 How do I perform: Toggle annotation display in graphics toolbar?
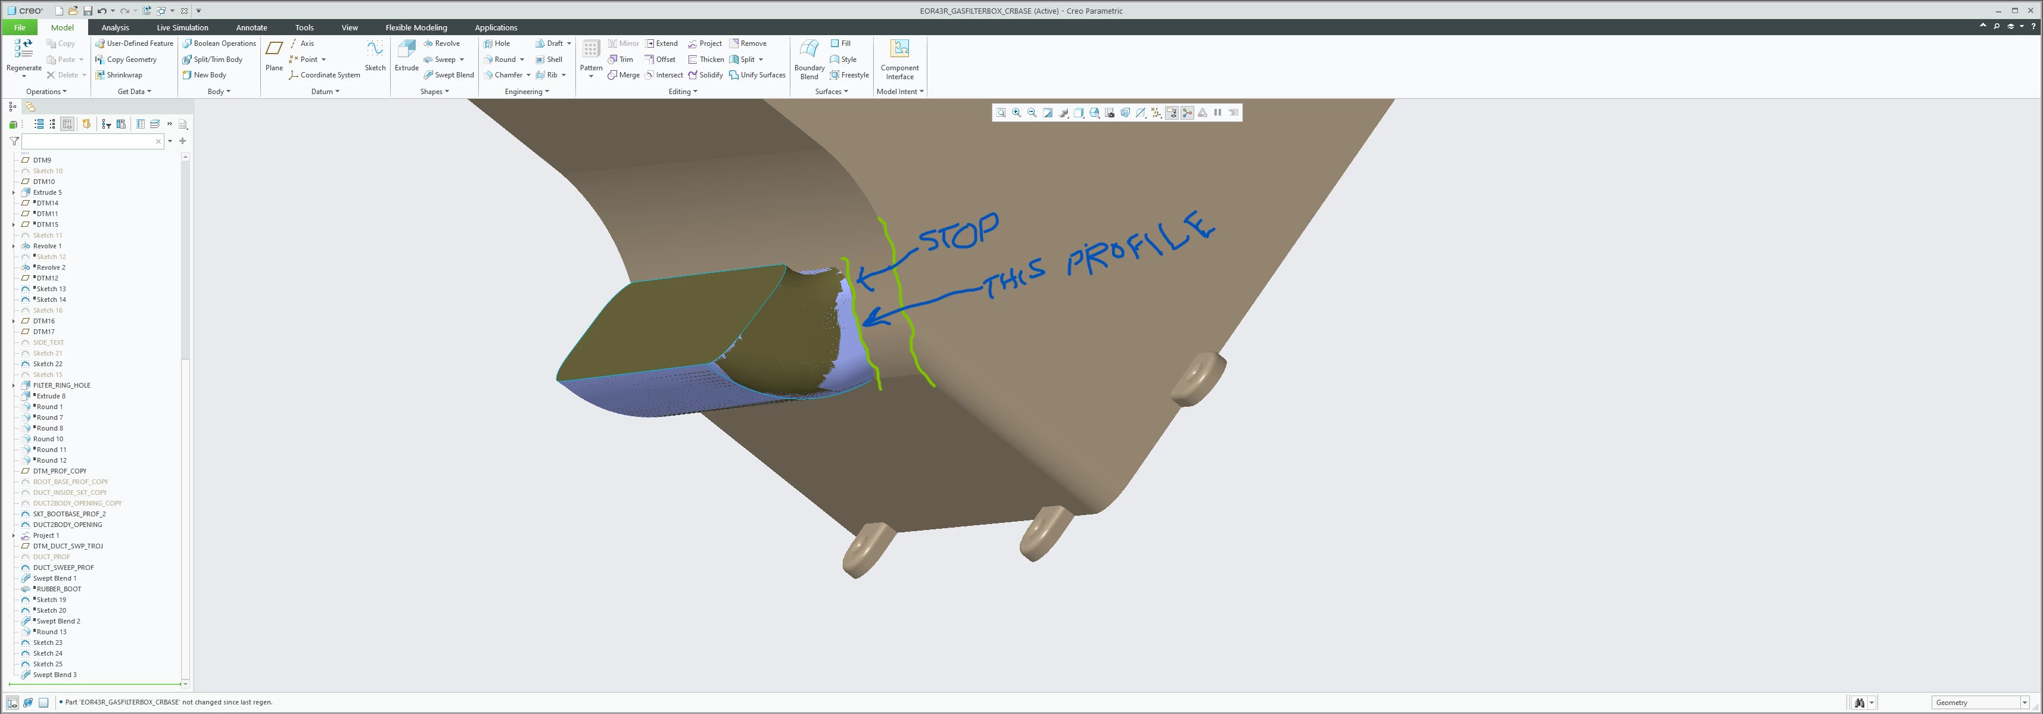[1172, 113]
